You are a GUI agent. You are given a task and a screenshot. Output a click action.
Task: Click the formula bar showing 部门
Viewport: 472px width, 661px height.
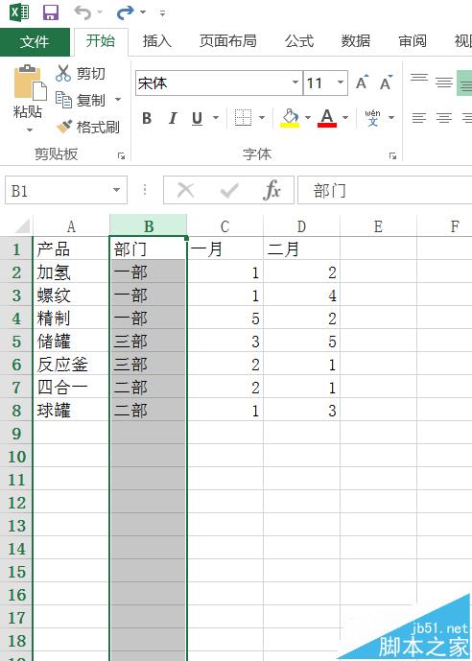[385, 191]
